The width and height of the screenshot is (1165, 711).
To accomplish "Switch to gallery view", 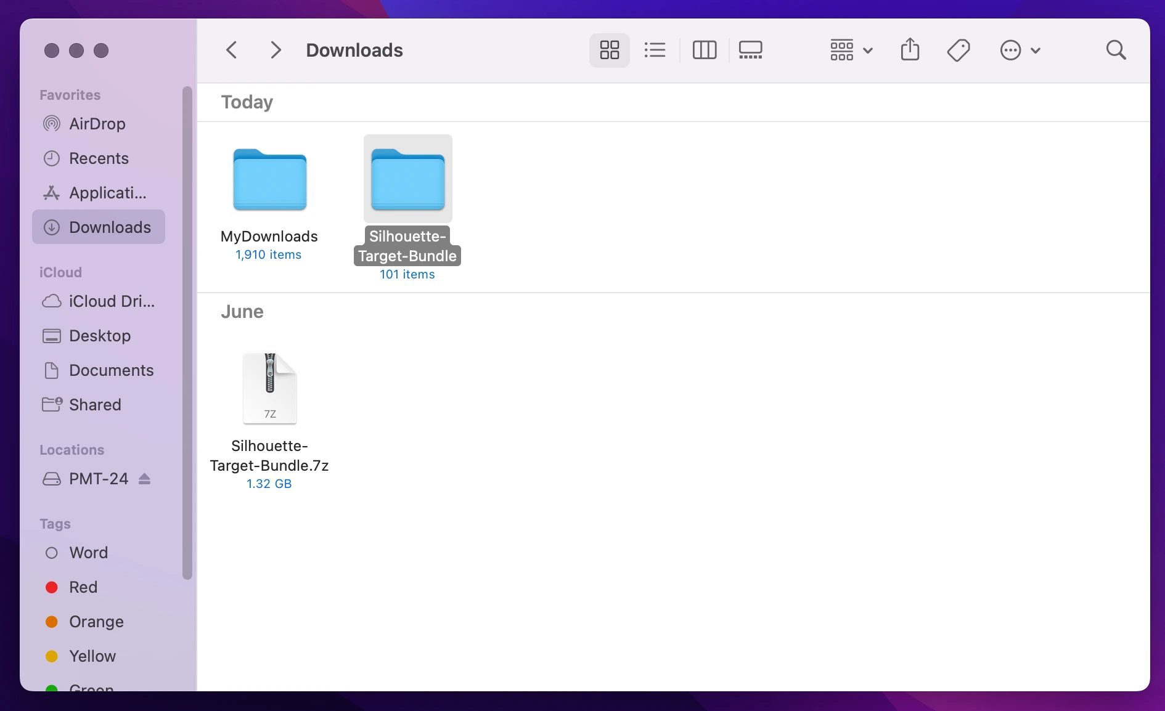I will [x=751, y=50].
